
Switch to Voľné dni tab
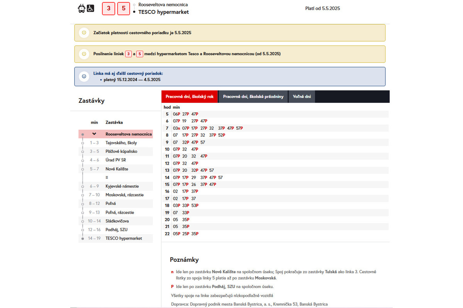tap(302, 97)
